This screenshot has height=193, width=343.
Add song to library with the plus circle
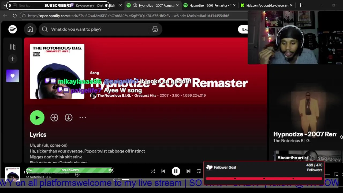pos(54,117)
